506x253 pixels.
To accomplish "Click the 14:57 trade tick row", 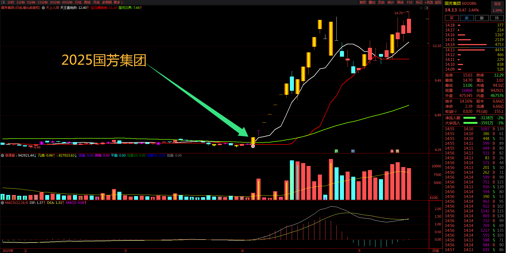I will pyautogui.click(x=474, y=250).
